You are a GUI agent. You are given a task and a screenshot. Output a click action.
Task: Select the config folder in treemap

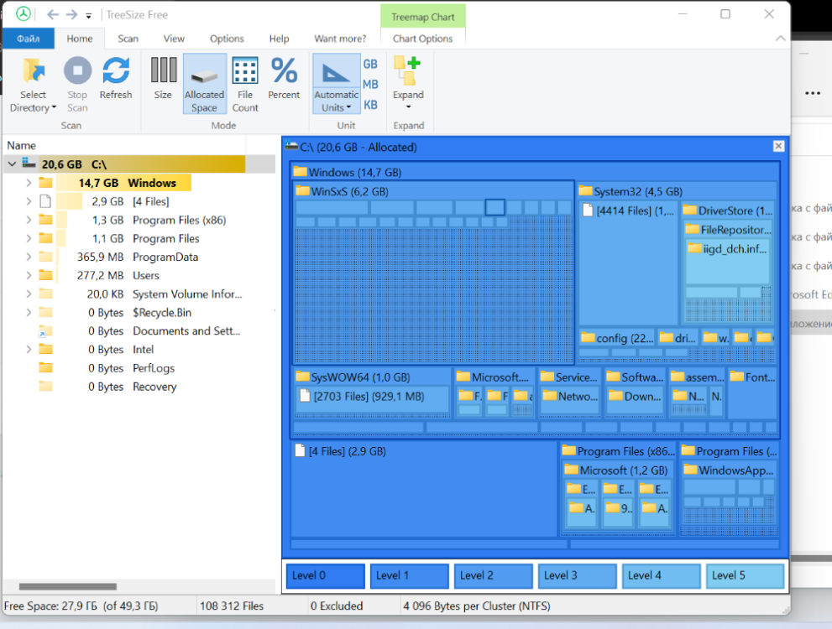617,338
